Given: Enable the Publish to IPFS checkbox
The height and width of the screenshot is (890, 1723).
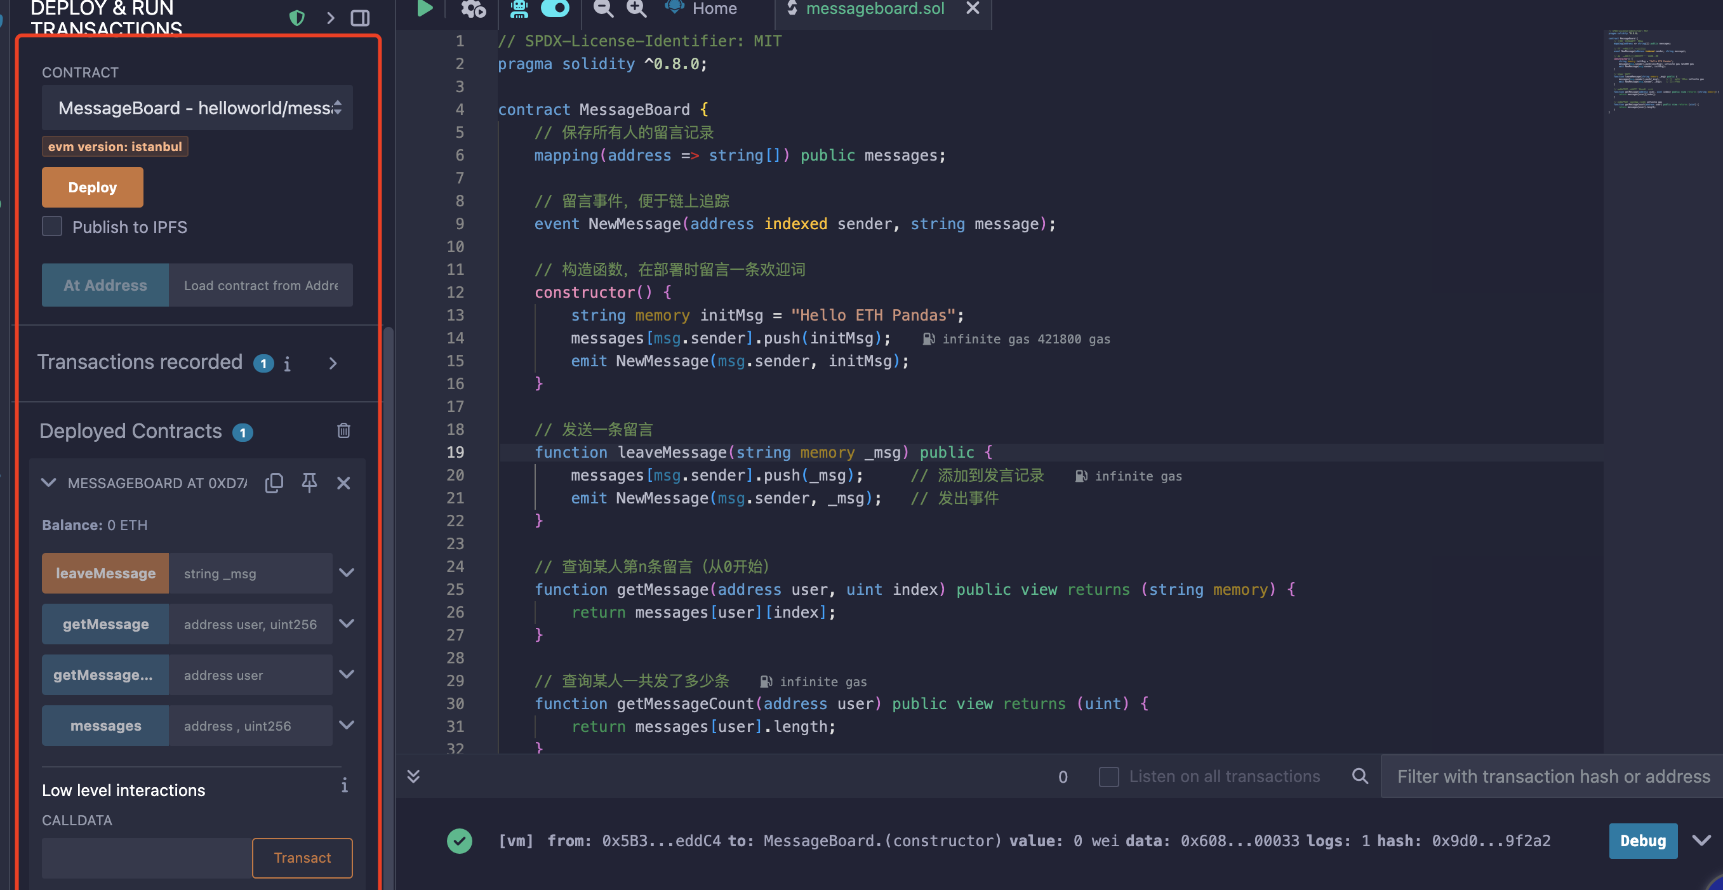Looking at the screenshot, I should point(52,226).
